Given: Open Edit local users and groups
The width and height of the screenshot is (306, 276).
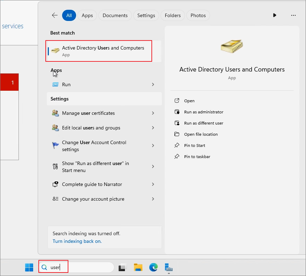Looking at the screenshot, I should point(104,128).
